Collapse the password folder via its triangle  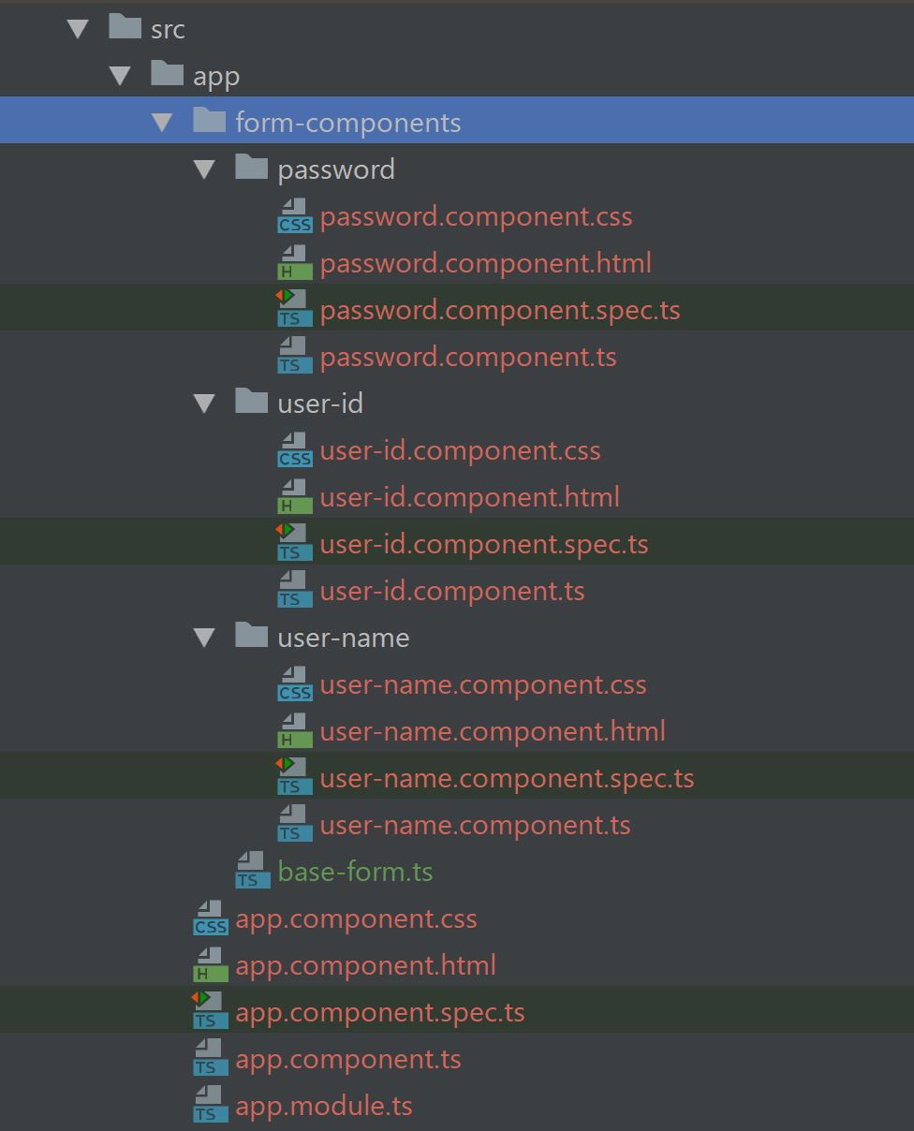(x=205, y=169)
